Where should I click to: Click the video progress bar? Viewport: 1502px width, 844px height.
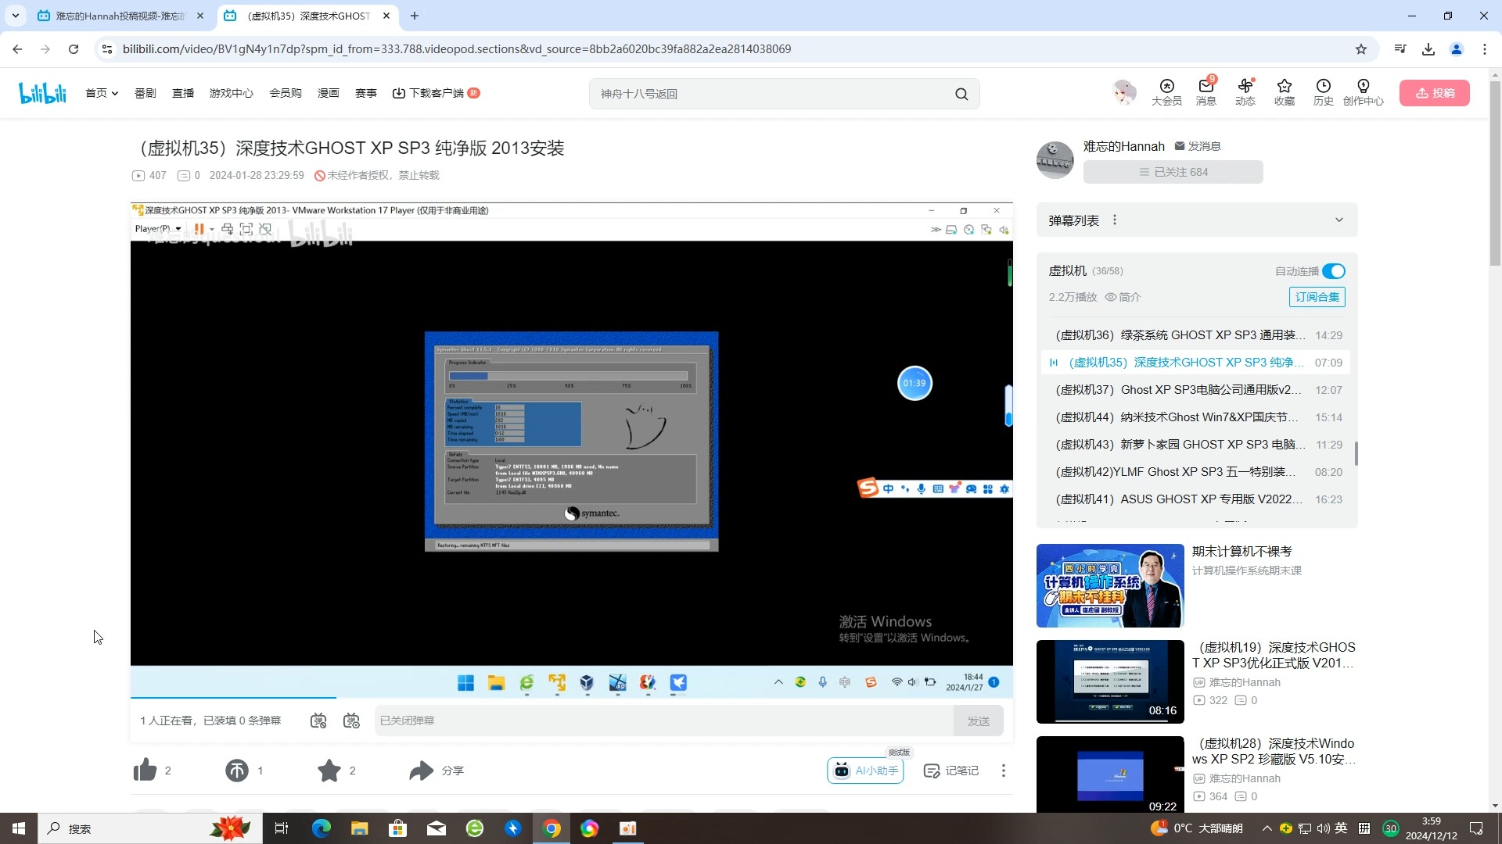(571, 696)
